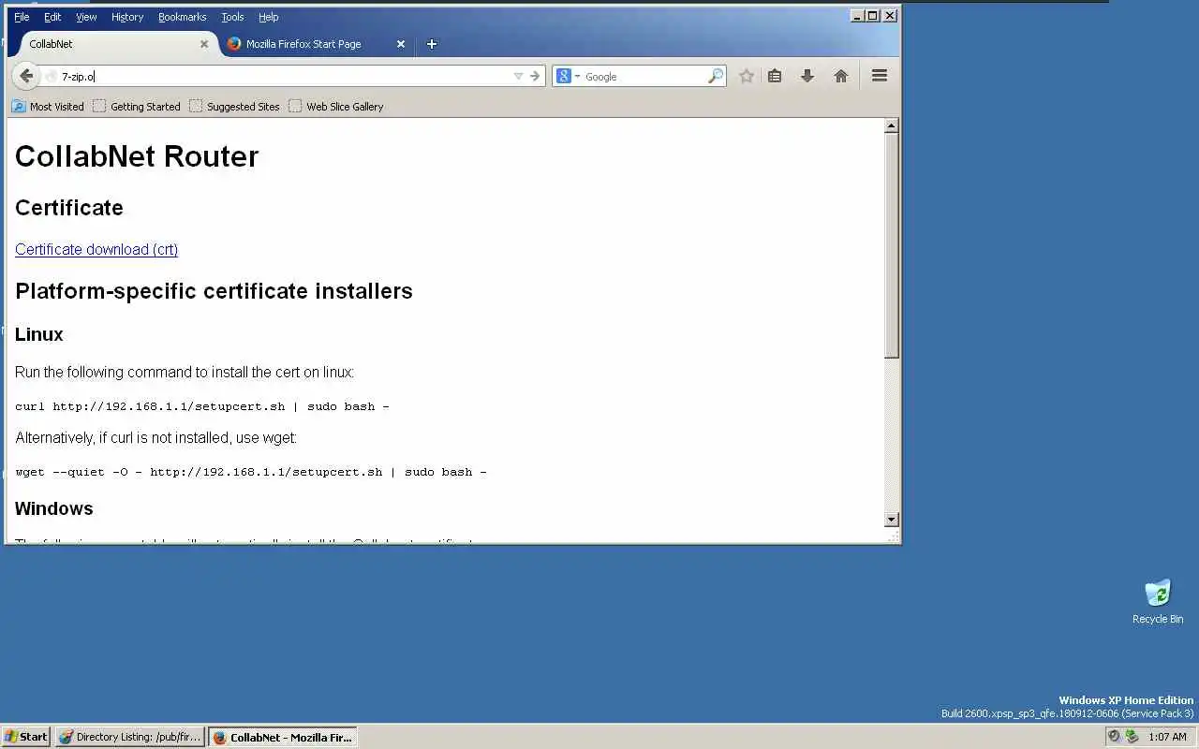Maximize the Firefox window

point(873,15)
